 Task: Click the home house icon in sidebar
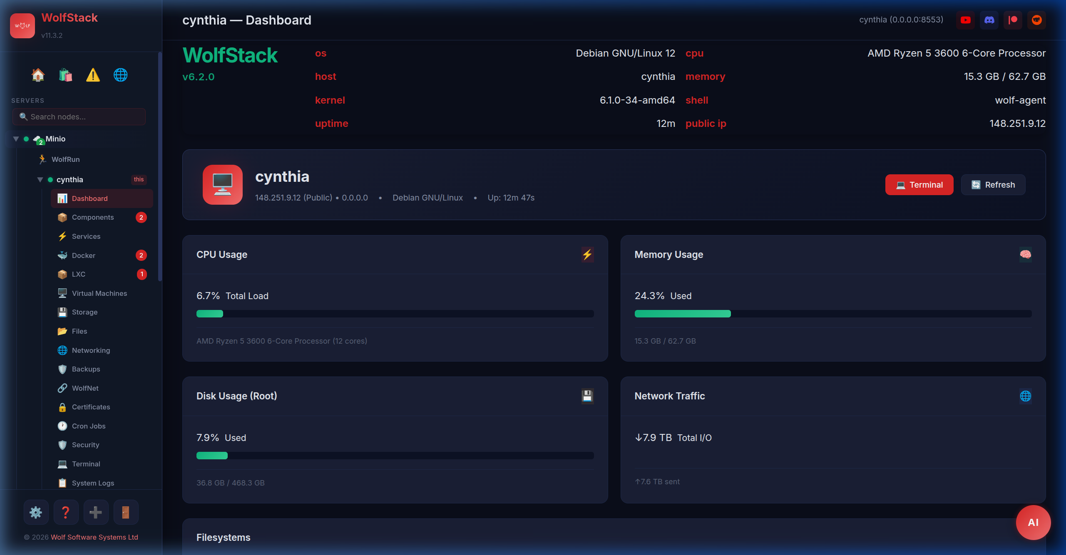click(38, 75)
